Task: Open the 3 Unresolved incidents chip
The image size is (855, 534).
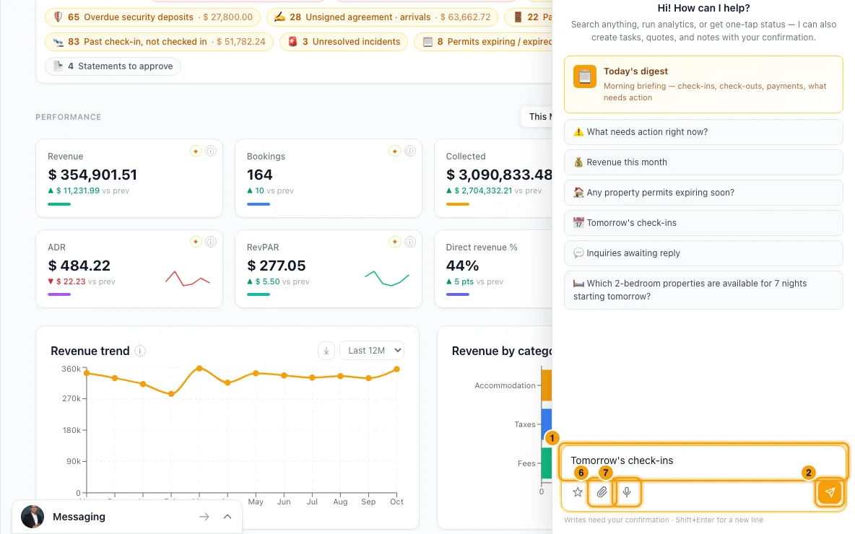Action: 344,41
